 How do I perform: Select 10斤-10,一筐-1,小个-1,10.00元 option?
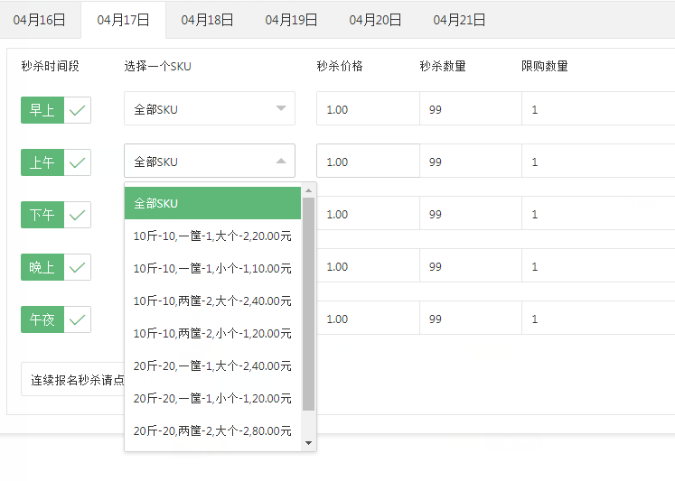pos(212,269)
